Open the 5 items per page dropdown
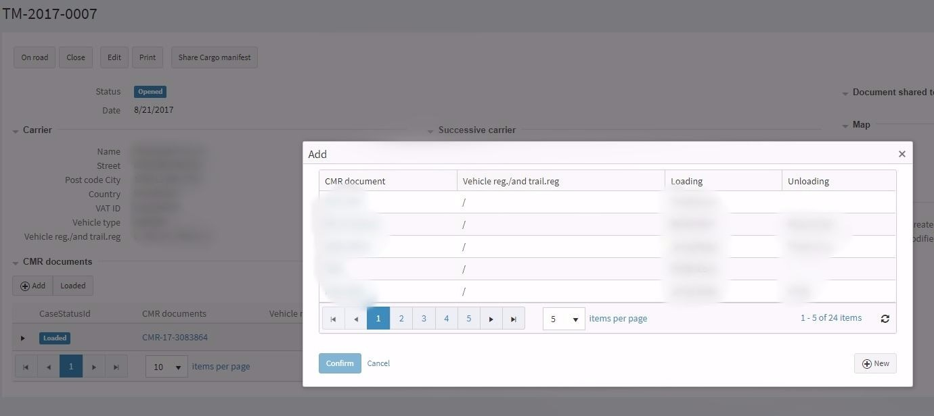Viewport: 934px width, 416px height. pos(564,319)
